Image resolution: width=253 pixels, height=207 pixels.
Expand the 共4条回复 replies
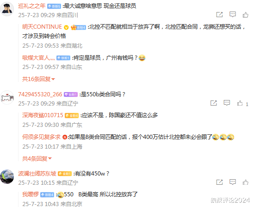tap(37, 158)
